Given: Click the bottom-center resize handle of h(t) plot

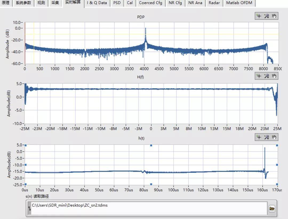Looking at the screenshot, I should pyautogui.click(x=151, y=184).
